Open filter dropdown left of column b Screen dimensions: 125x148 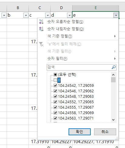pyautogui.click(x=4, y=15)
